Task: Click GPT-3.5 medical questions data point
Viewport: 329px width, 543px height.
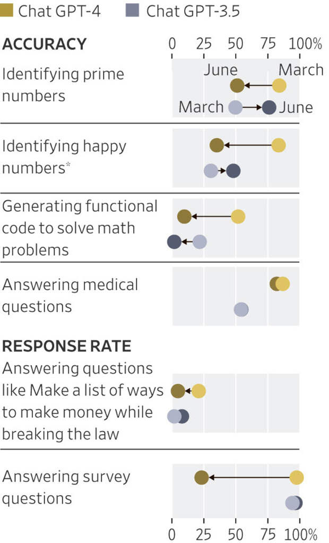Action: 241,310
